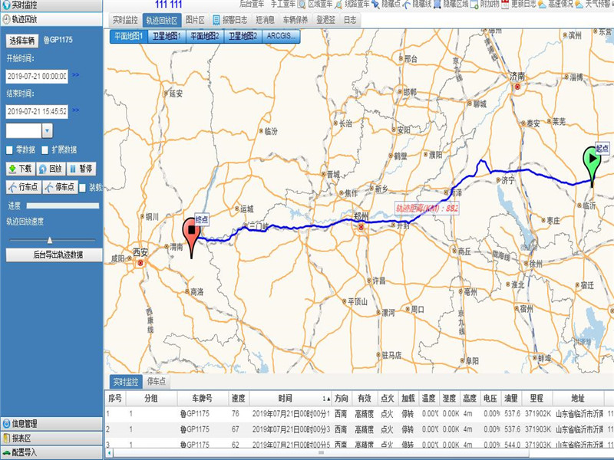Pause playback with 暂停 button
Screen dimensions: 614x460
pos(81,169)
